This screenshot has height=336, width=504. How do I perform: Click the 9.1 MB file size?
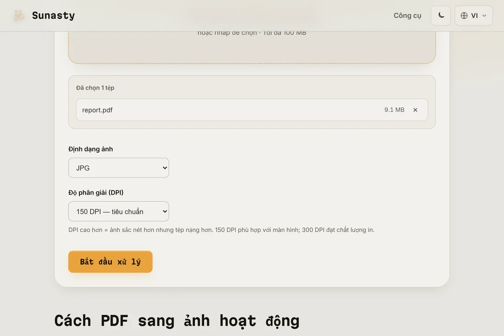point(394,110)
